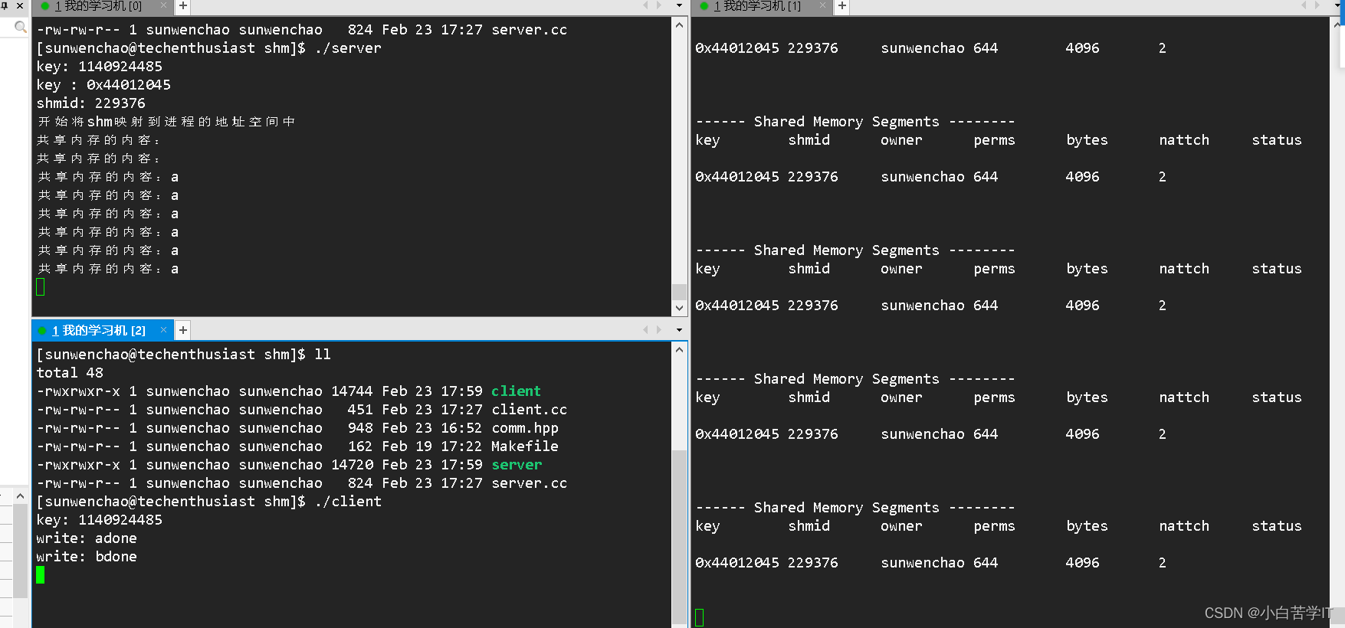Switch to tab 我的学习机 [2]

[x=99, y=330]
